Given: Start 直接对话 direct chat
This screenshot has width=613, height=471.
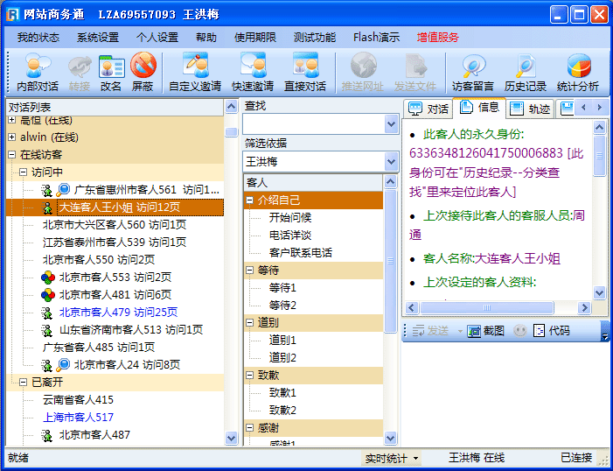Looking at the screenshot, I should [305, 72].
